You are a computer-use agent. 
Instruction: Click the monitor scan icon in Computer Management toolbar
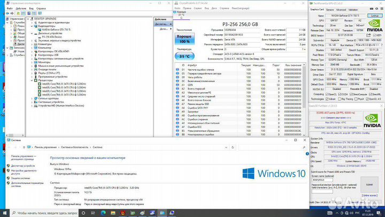coord(40,13)
